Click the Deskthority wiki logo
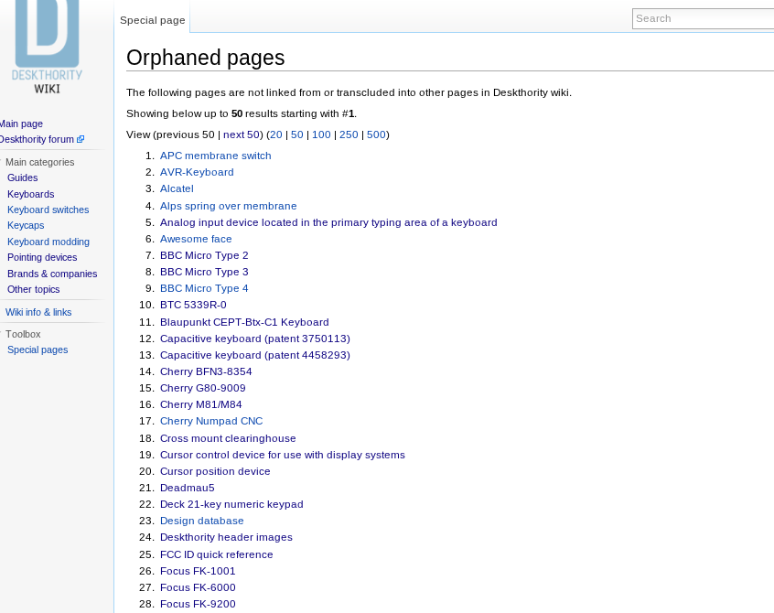 [x=47, y=47]
